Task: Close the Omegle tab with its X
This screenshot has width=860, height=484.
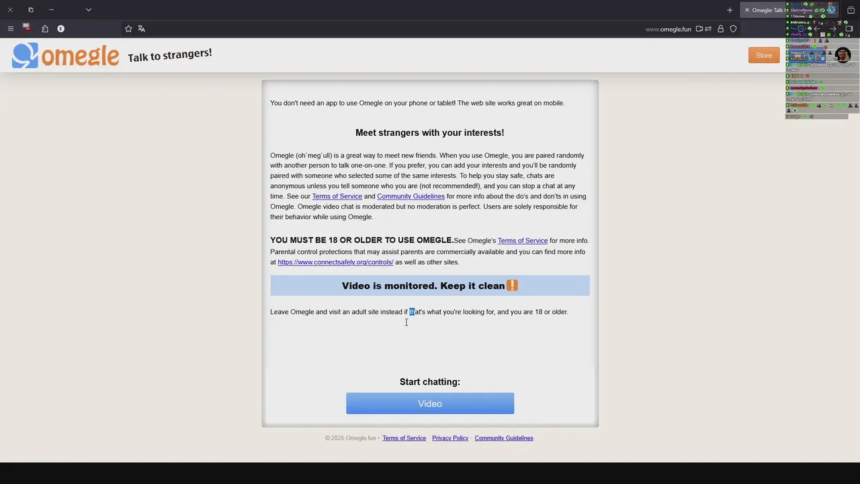Action: click(x=746, y=10)
